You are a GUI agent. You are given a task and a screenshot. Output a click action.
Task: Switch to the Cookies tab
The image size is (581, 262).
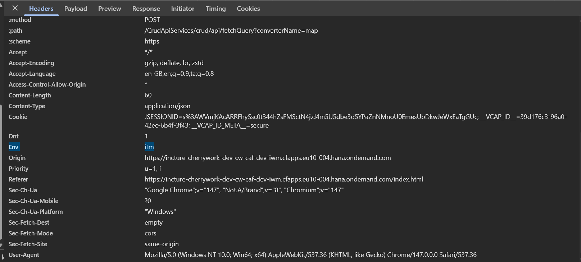coord(248,8)
